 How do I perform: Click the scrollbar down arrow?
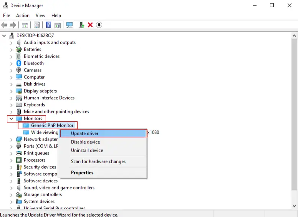click(x=294, y=206)
